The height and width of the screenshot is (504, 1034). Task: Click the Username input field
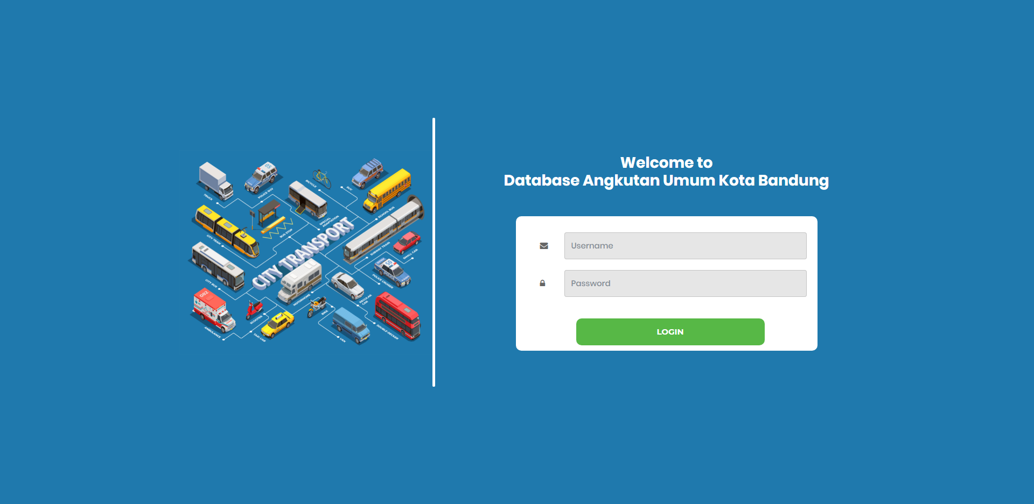pyautogui.click(x=685, y=246)
